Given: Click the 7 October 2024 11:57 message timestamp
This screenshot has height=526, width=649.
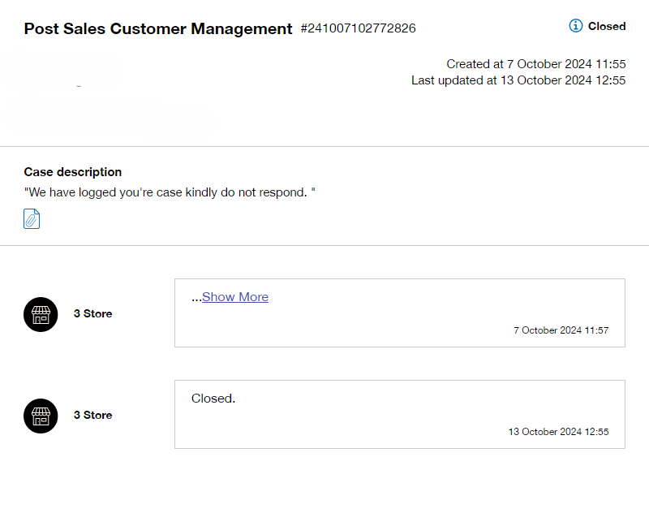Looking at the screenshot, I should pos(561,330).
